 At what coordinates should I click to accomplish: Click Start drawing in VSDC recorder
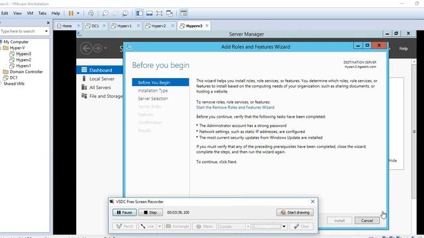[295, 212]
